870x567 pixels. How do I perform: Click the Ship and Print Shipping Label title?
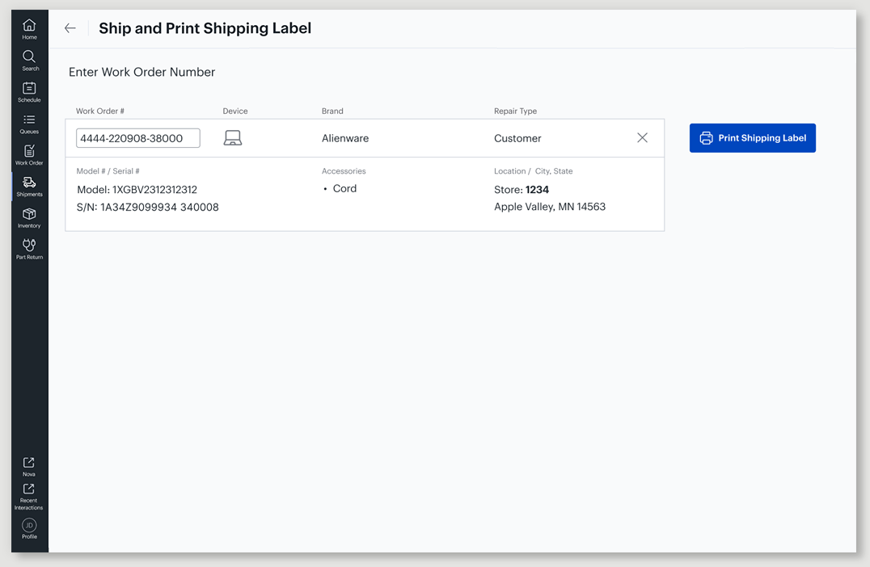tap(205, 28)
